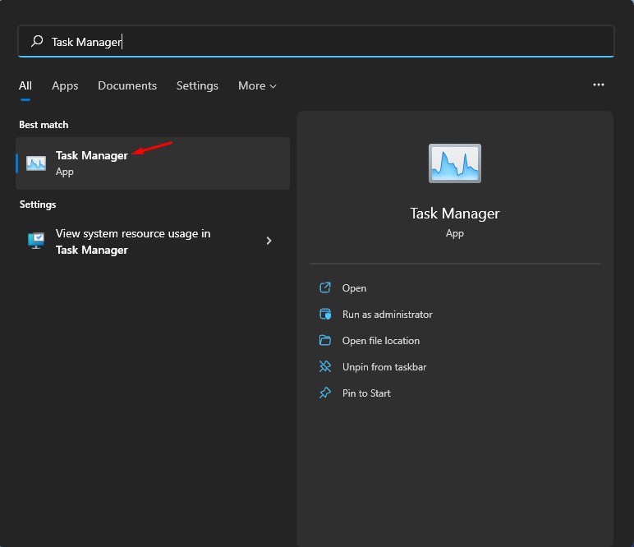Click the Open action label in the preview pane

click(x=355, y=288)
